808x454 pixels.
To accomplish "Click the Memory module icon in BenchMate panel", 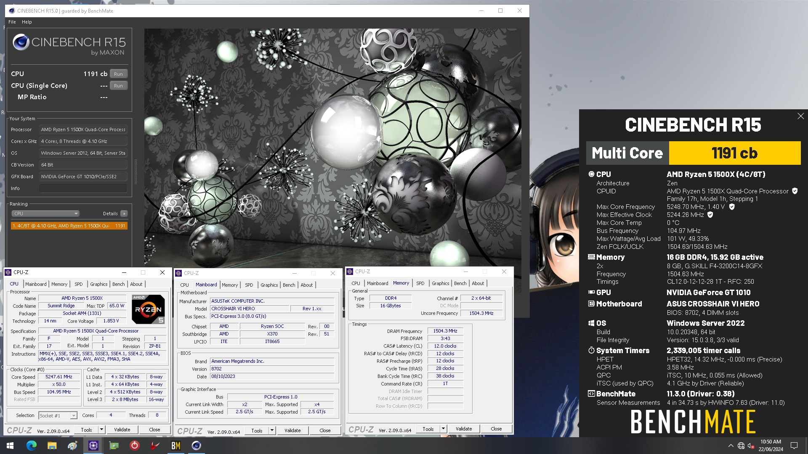I will click(591, 257).
